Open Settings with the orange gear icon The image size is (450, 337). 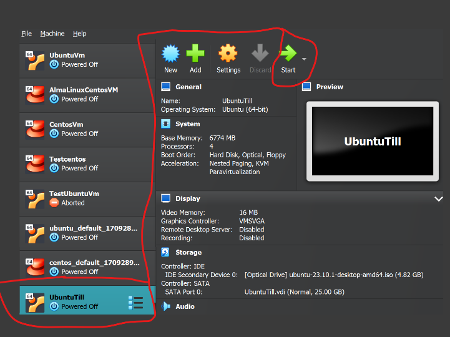pyautogui.click(x=228, y=53)
